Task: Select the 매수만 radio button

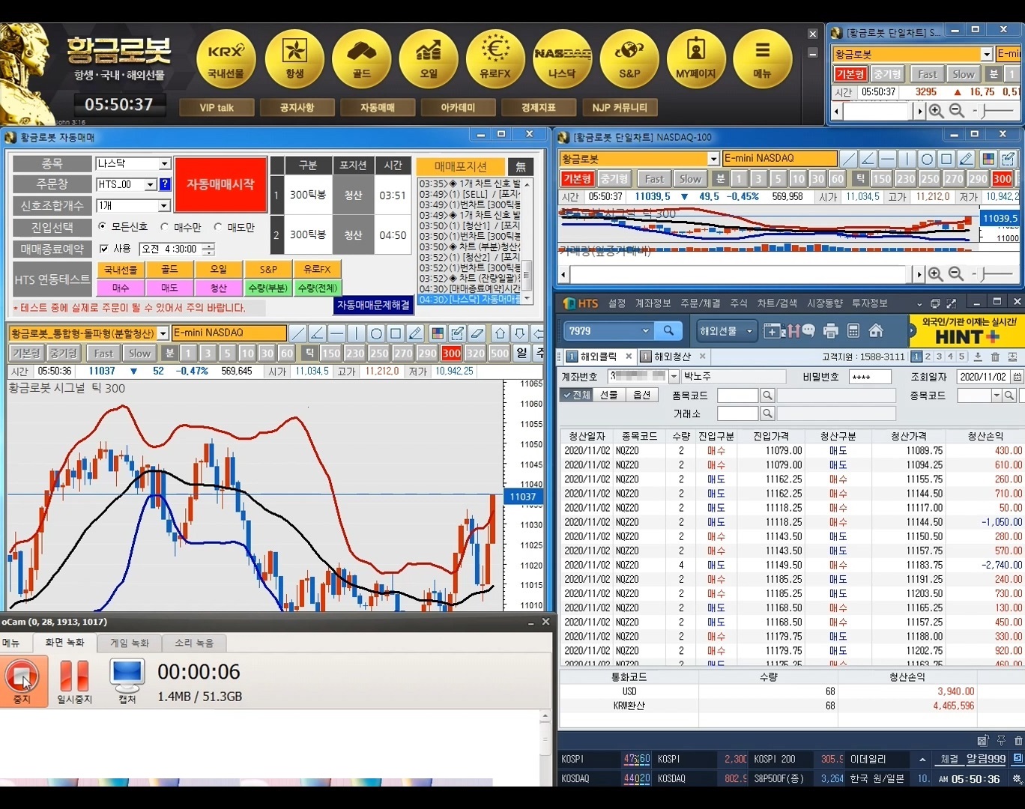Action: click(165, 226)
